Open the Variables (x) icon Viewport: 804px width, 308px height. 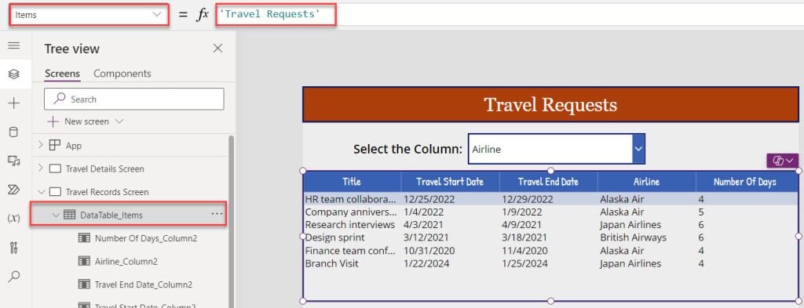14,219
